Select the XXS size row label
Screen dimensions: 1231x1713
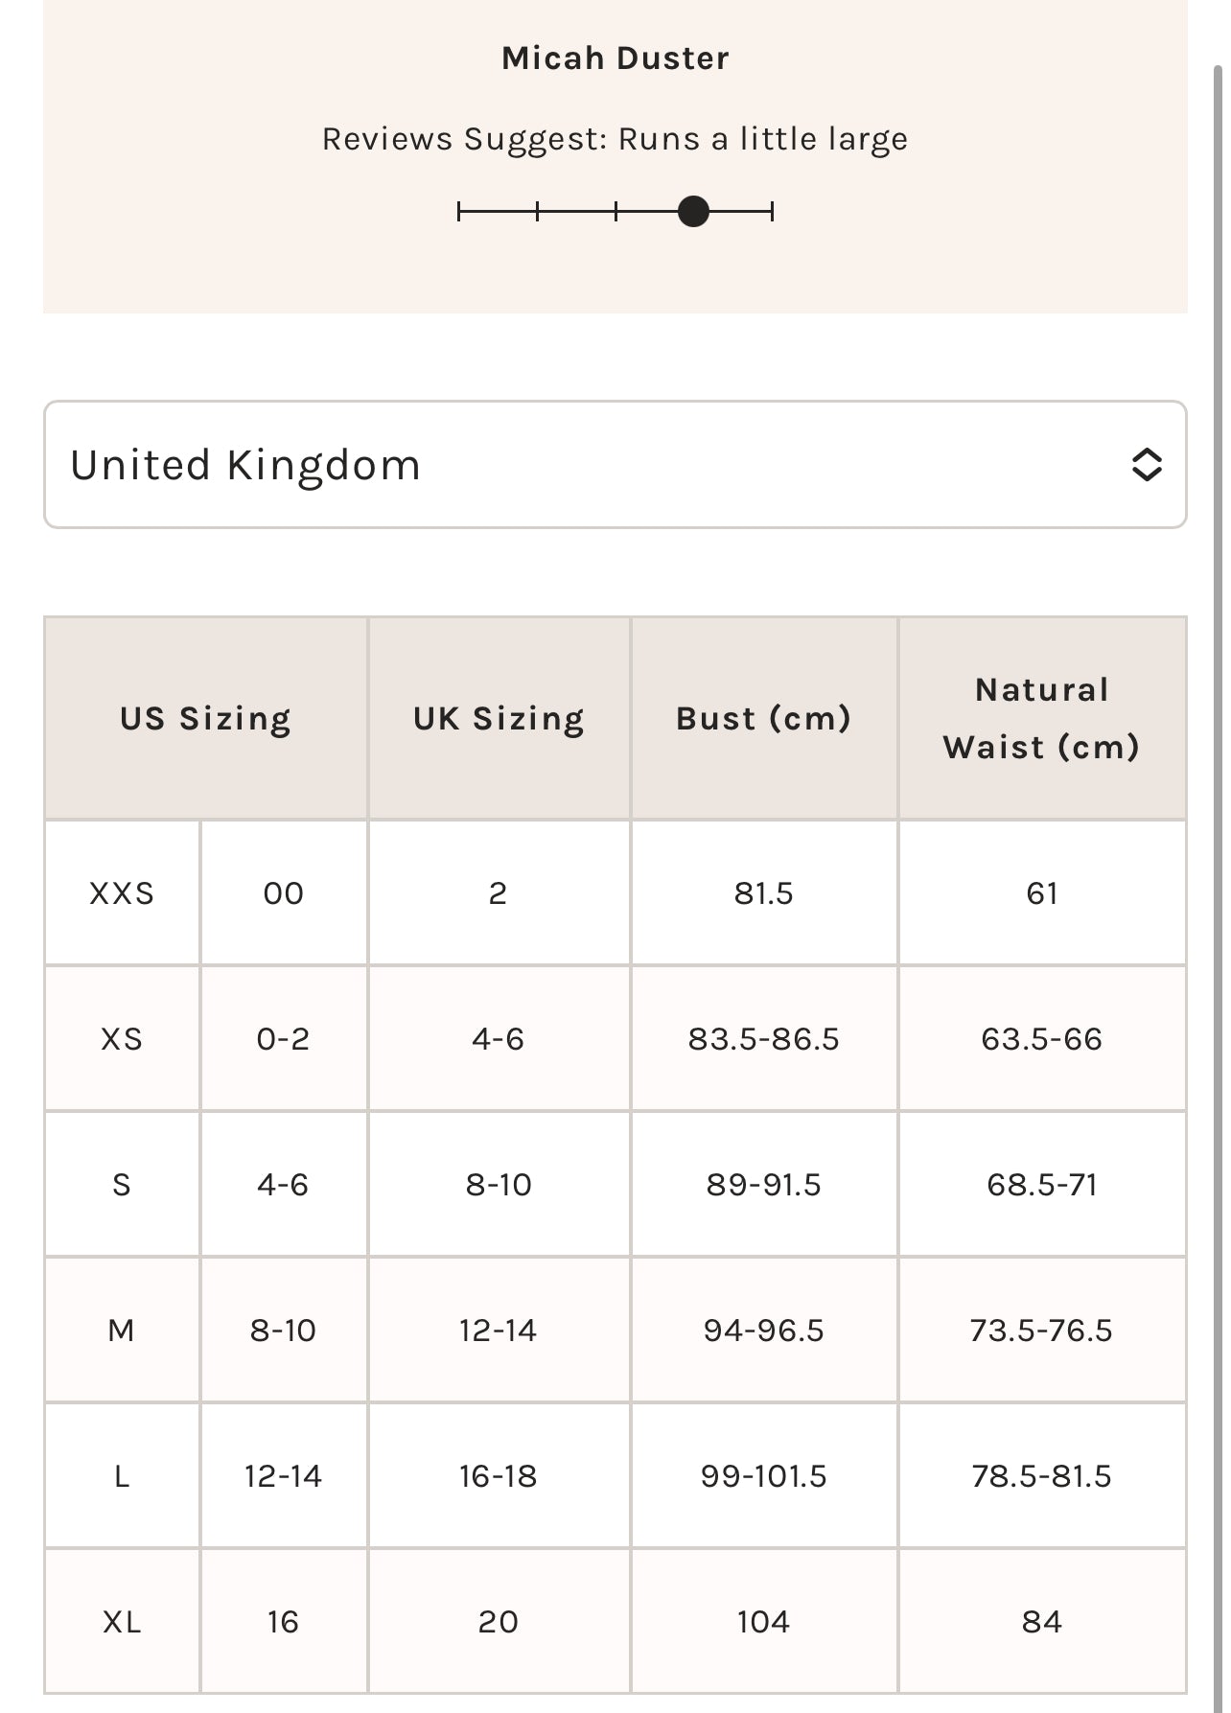pos(122,893)
